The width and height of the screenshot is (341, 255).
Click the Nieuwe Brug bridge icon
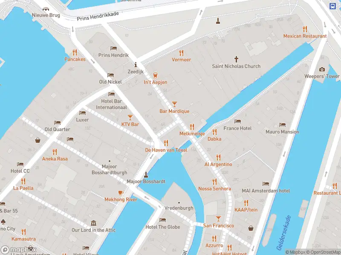[46, 9]
